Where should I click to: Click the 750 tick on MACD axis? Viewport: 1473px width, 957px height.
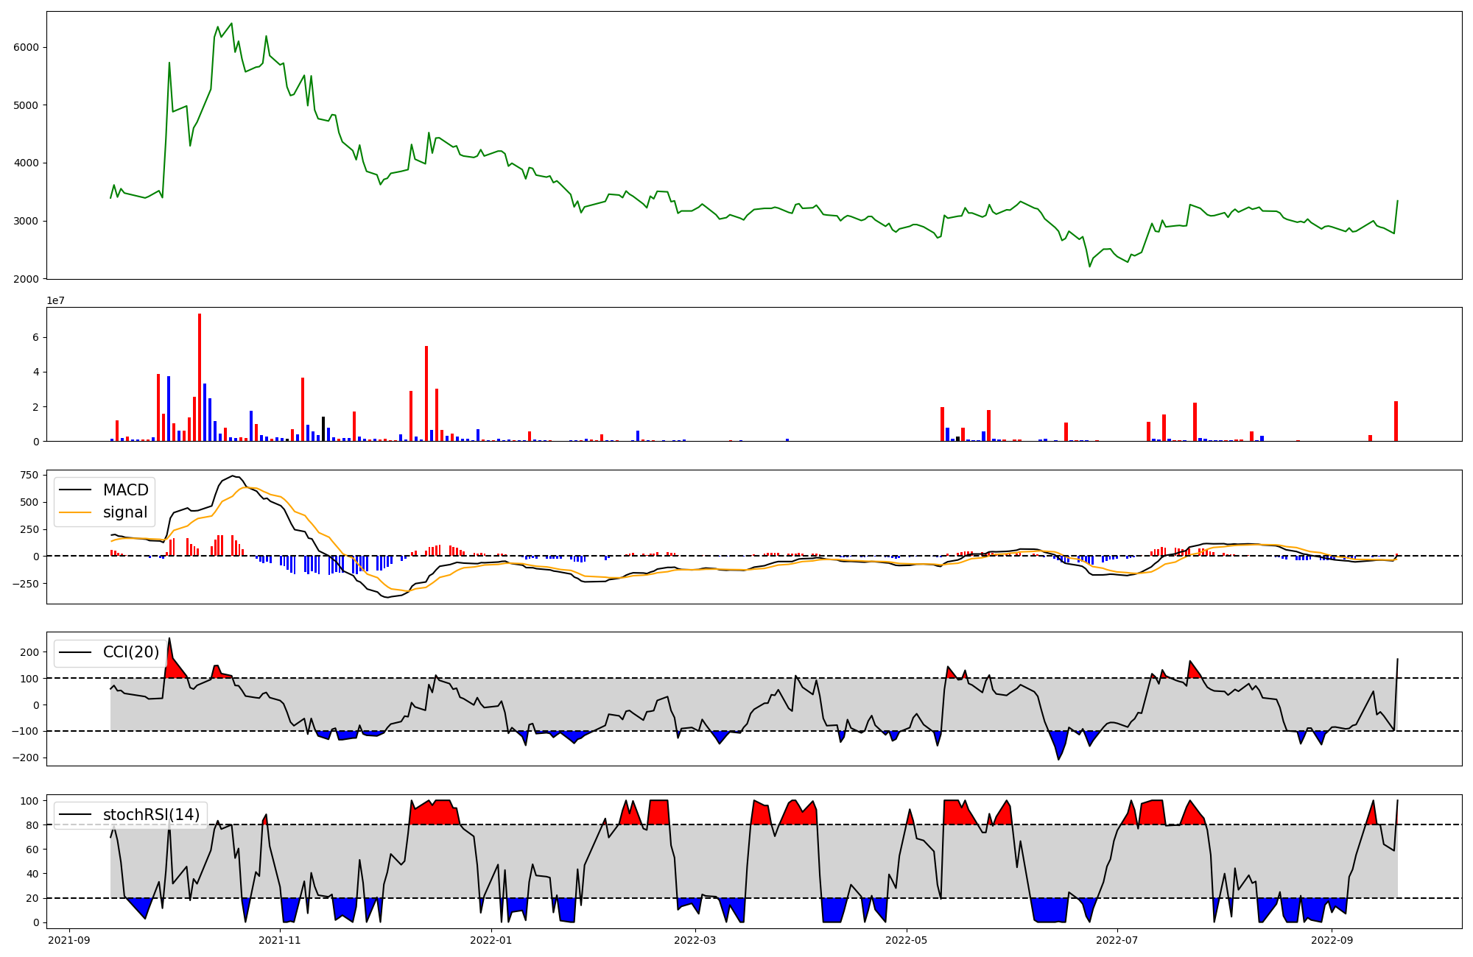(x=30, y=475)
